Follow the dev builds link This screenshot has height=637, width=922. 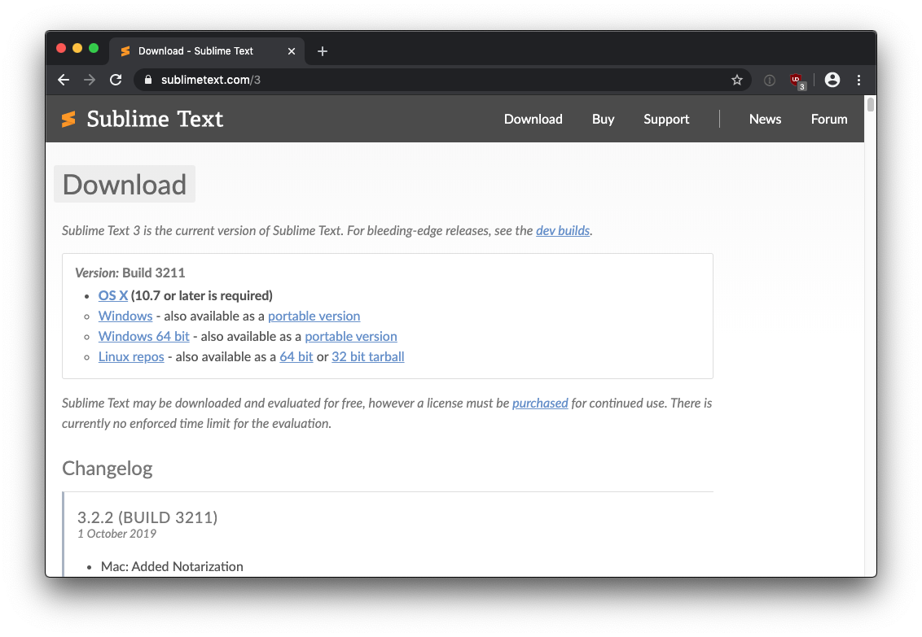pos(563,231)
